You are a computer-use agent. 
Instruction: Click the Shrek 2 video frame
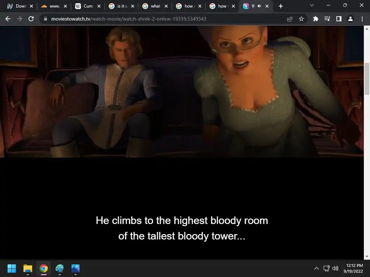pos(182,91)
